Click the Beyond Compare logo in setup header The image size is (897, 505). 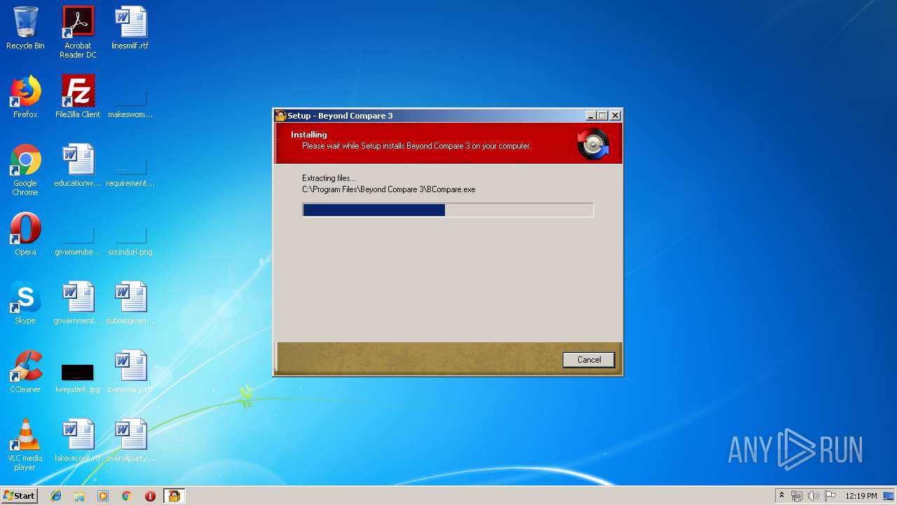pyautogui.click(x=594, y=144)
